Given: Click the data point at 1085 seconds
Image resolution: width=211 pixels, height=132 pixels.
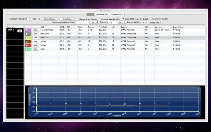Looking at the screenshot, I should (169, 105).
